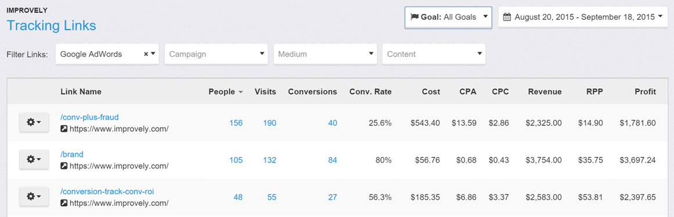Image resolution: width=674 pixels, height=217 pixels.
Task: Click external link icon under /conv-plus-fraud
Action: [x=64, y=128]
